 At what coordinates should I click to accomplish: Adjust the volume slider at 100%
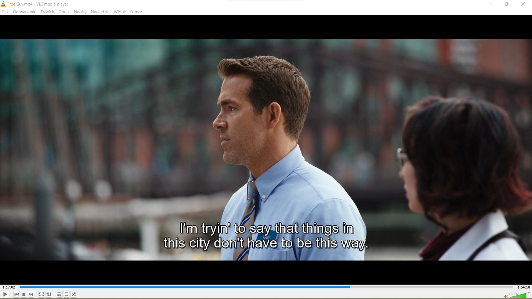click(520, 295)
